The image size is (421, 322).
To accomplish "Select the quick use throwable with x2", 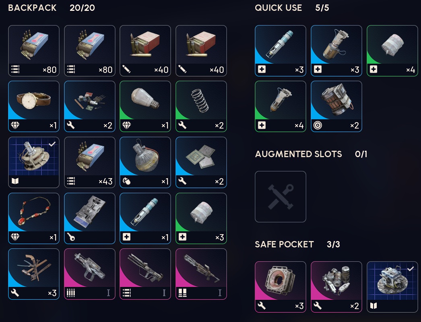I will tap(336, 106).
